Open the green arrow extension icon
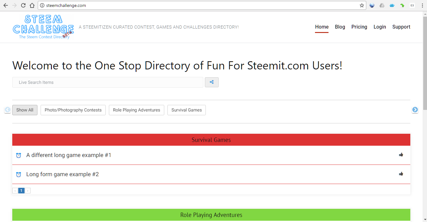Image resolution: width=427 pixels, height=222 pixels. (402, 5)
